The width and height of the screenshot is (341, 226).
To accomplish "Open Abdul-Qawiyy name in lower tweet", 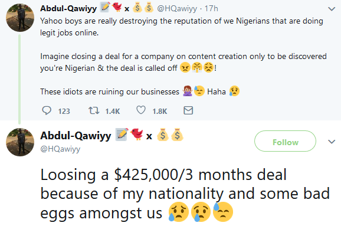I will tap(76, 136).
